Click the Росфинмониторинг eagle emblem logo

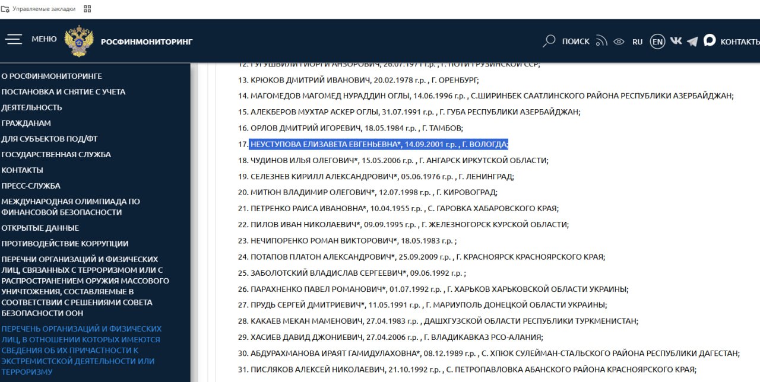(x=78, y=41)
